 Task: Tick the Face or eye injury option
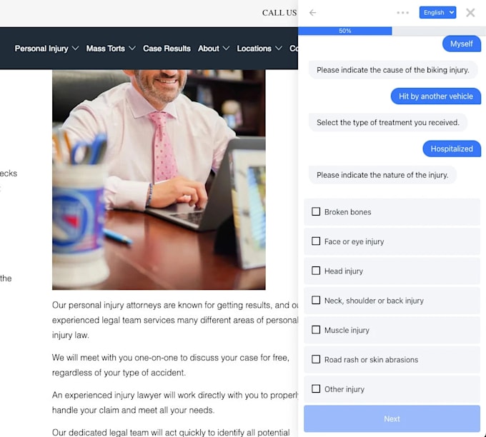pyautogui.click(x=316, y=241)
